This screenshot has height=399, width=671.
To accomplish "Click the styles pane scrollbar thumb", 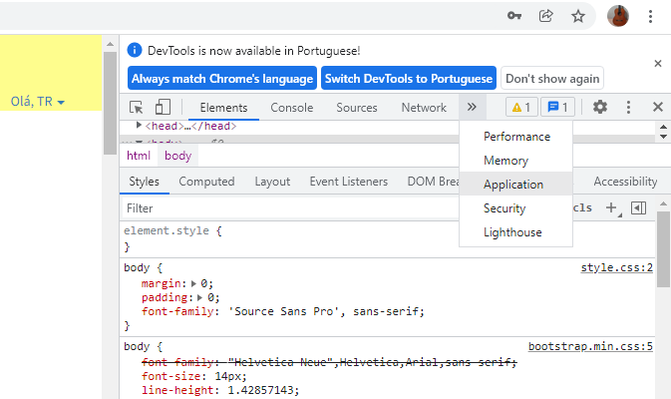I will tap(663, 248).
